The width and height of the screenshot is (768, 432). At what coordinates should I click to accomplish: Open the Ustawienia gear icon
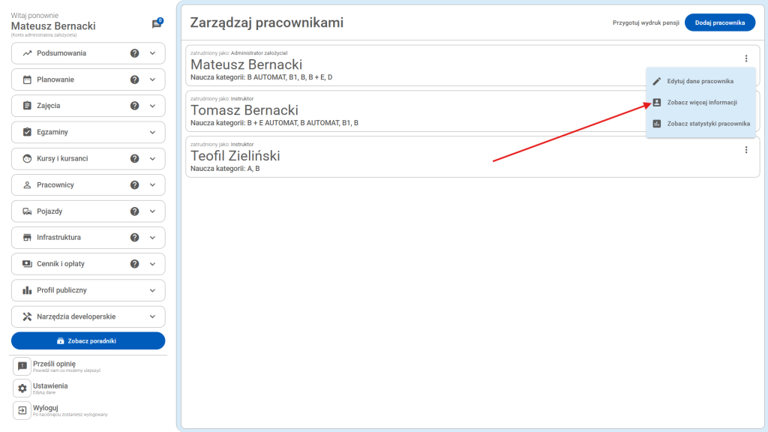click(x=20, y=388)
